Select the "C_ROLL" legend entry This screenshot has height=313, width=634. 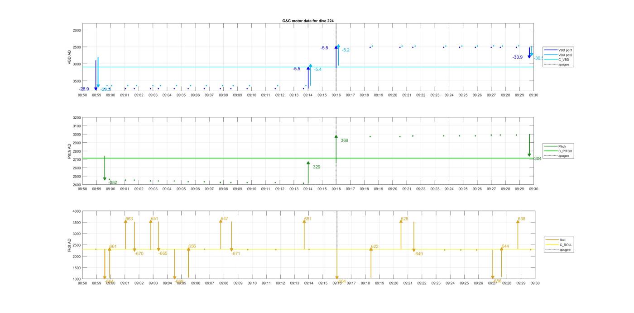tap(559, 245)
